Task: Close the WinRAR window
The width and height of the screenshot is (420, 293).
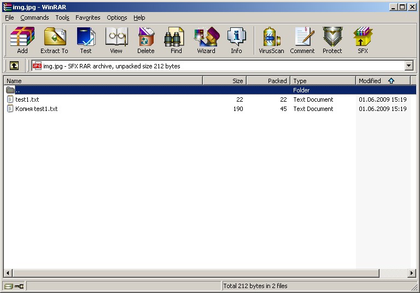Action: (x=412, y=7)
